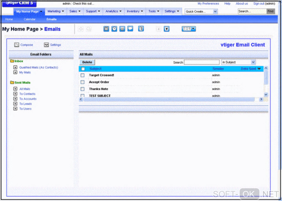Check the Accept Order mail checkbox
This screenshot has width=282, height=201.
point(82,82)
